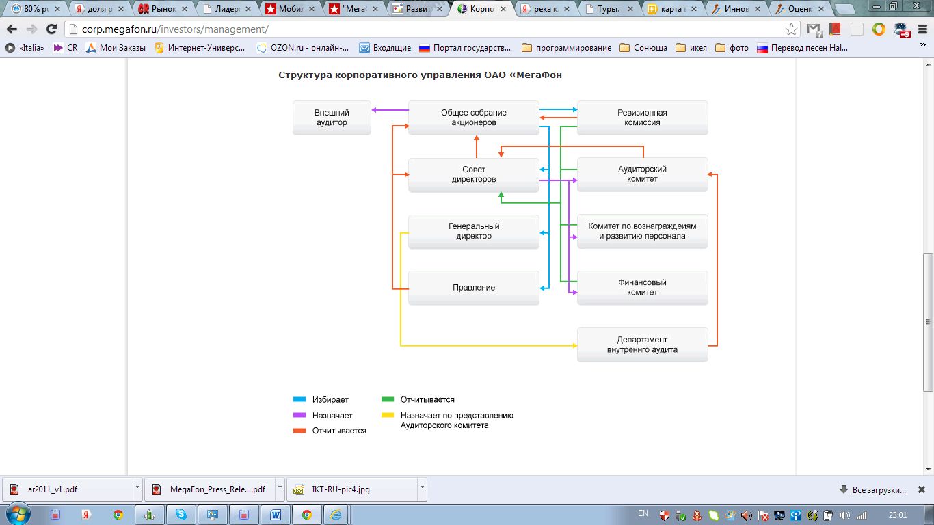
Task: Click the browser forward arrow
Action: pos(31,29)
